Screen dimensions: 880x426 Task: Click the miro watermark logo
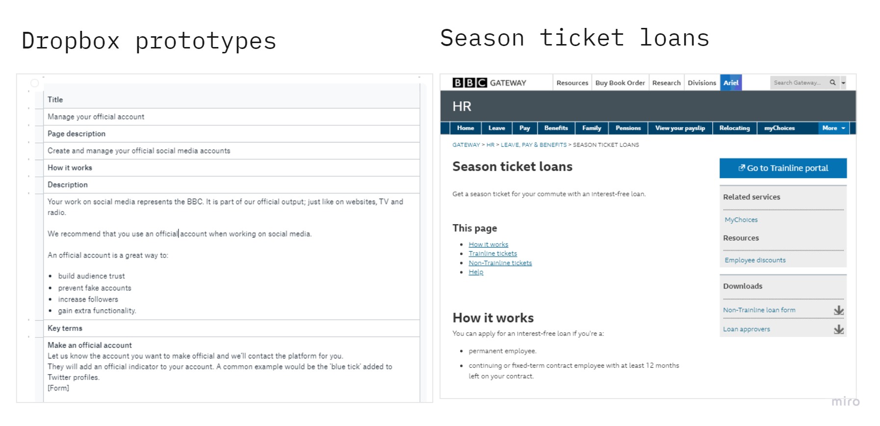[846, 401]
